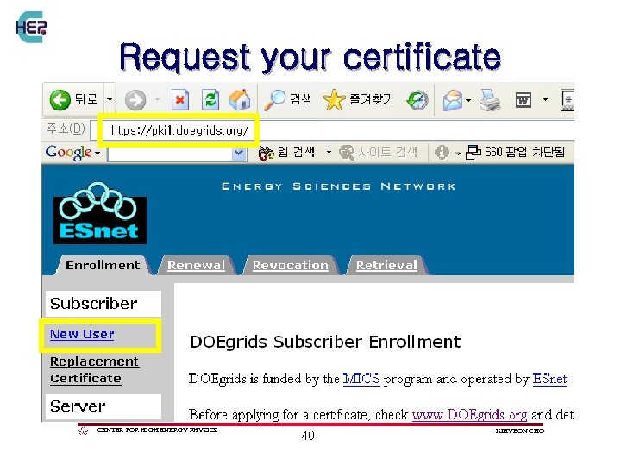Open the Replacement Certificate link
Screen dimensions: 621x466
point(94,369)
